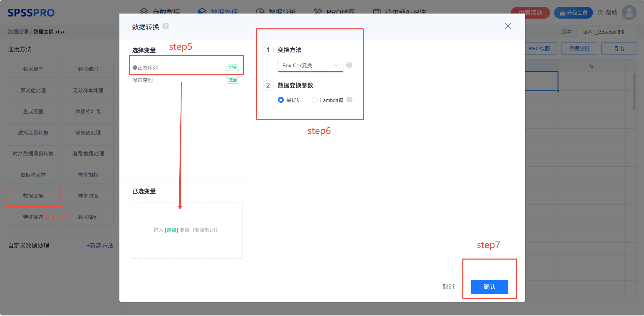Click the 升级会员 crown button
Screen dimensions: 644x316
[x=573, y=13]
